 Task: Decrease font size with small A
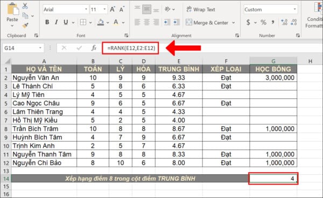click(122, 9)
